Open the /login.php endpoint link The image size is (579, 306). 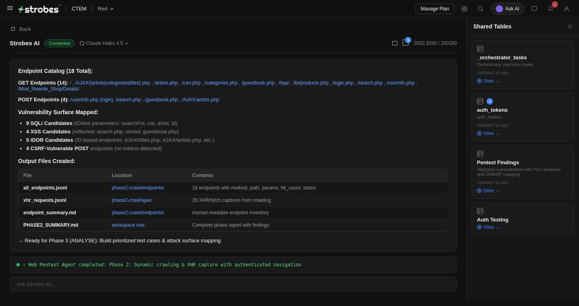coord(343,83)
